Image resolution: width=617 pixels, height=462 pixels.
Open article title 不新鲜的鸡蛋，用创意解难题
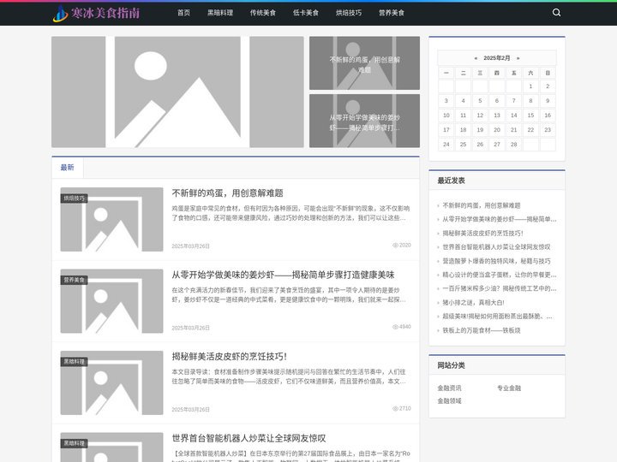click(x=227, y=192)
